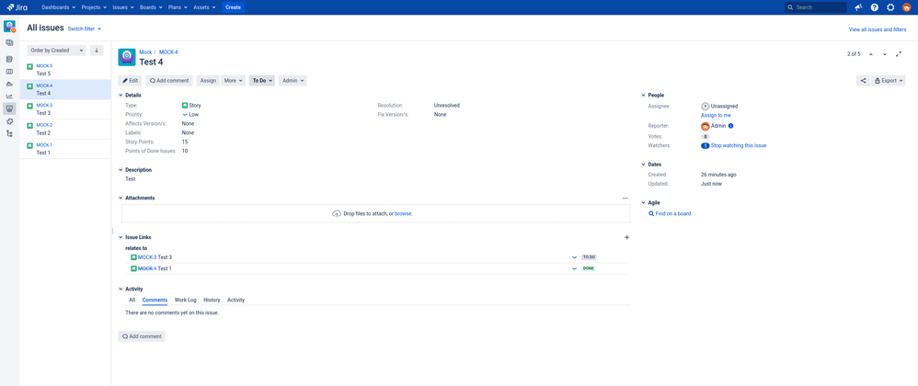Click the Assign to me link
This screenshot has height=386, width=918.
tap(716, 115)
